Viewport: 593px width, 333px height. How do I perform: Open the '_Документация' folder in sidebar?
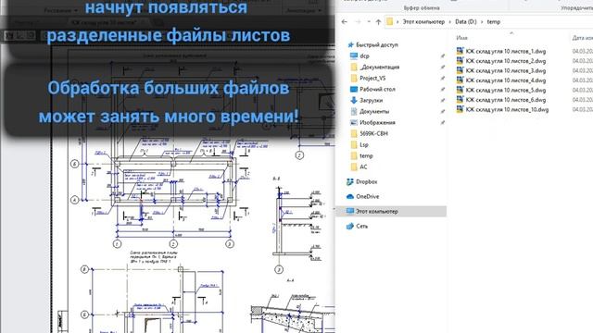tap(379, 68)
